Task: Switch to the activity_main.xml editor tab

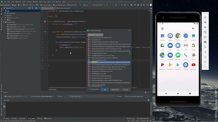Action: click(x=64, y=8)
